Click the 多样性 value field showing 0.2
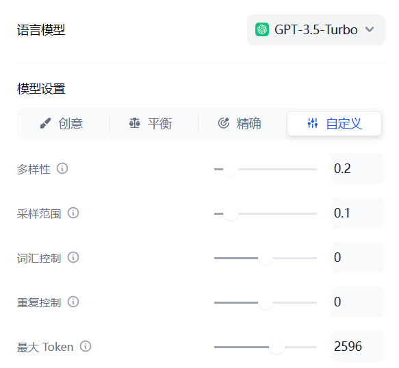This screenshot has height=368, width=399. coord(358,168)
